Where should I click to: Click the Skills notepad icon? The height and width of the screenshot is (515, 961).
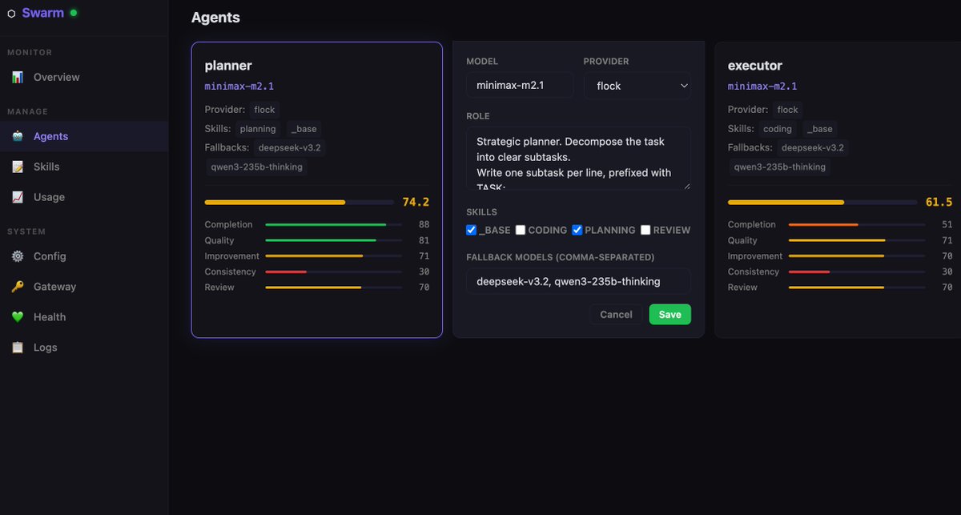[x=18, y=167]
